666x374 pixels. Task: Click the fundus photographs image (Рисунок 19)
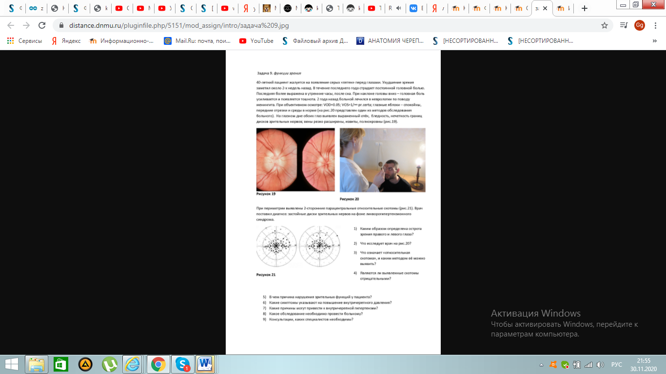point(295,159)
